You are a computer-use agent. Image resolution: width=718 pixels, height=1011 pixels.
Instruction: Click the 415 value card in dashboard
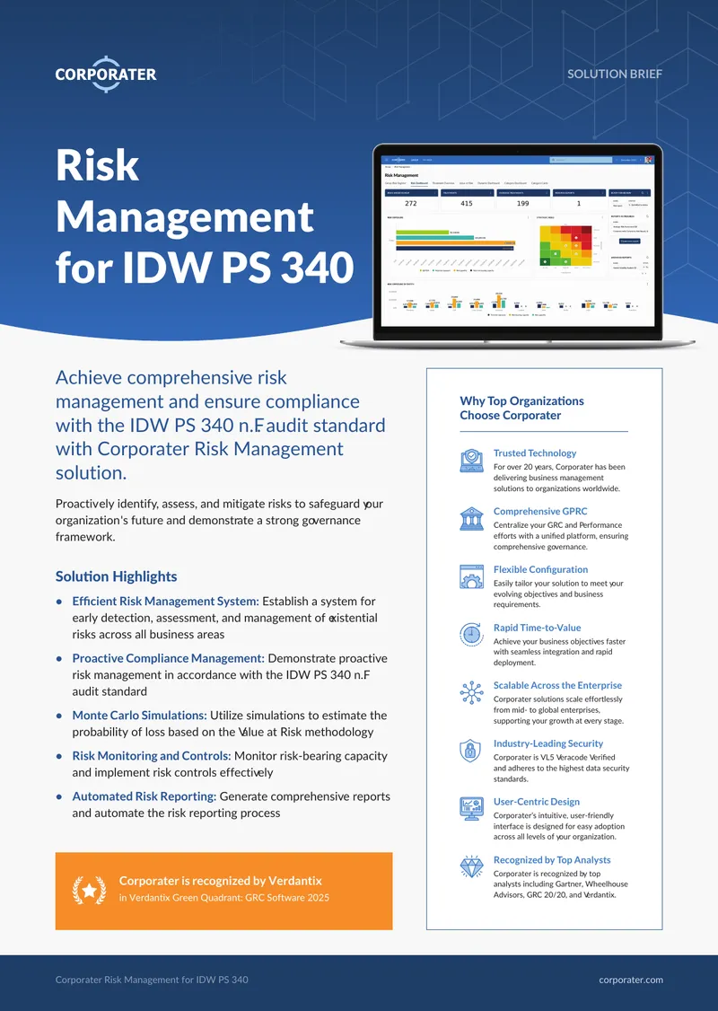467,200
